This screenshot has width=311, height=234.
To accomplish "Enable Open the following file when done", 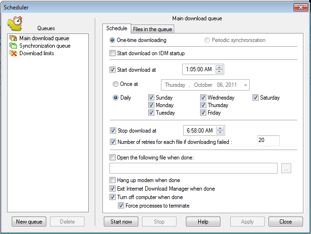I will (x=112, y=158).
